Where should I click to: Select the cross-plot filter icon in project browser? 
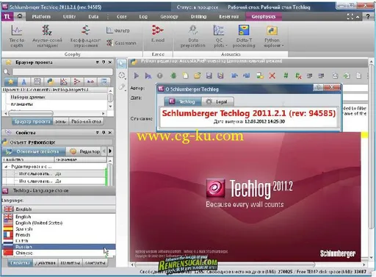point(64,82)
